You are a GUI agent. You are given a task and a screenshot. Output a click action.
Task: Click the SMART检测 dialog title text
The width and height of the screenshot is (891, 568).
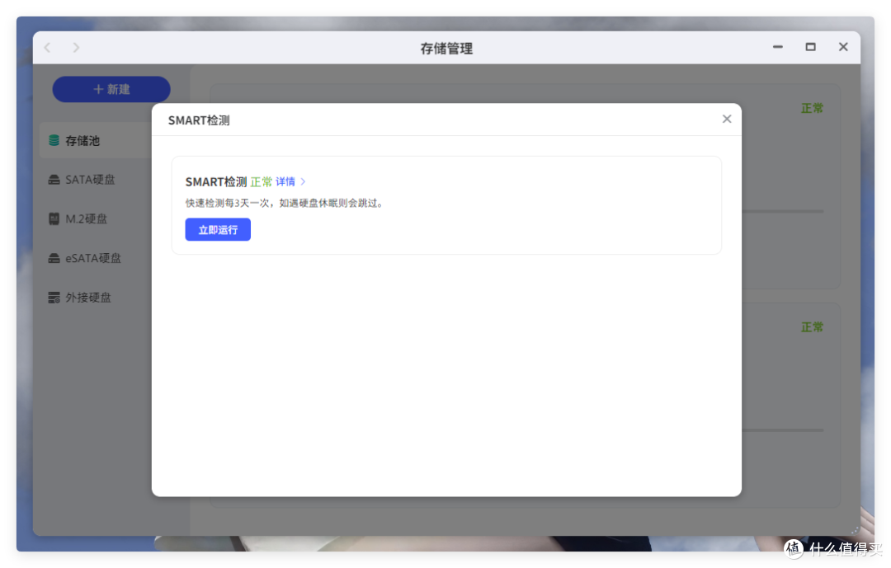coord(199,120)
